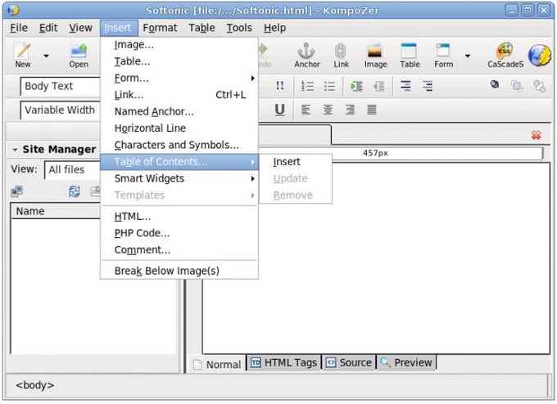Open the Format menu
Viewport: 557px width, 404px height.
click(160, 28)
